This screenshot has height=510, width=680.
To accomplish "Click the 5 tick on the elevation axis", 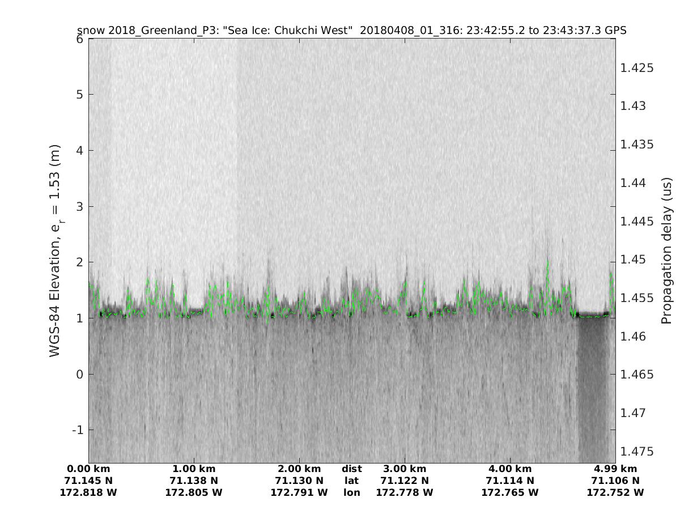I will click(79, 95).
